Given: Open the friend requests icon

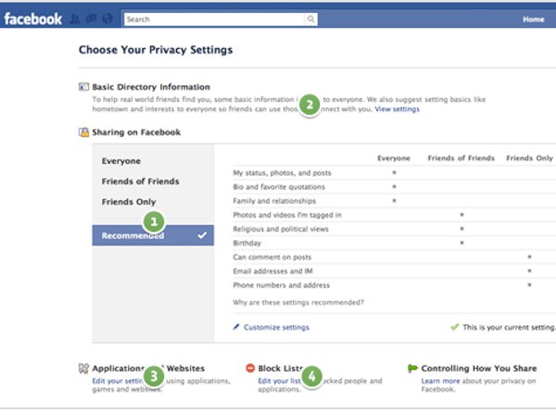Looking at the screenshot, I should (75, 19).
